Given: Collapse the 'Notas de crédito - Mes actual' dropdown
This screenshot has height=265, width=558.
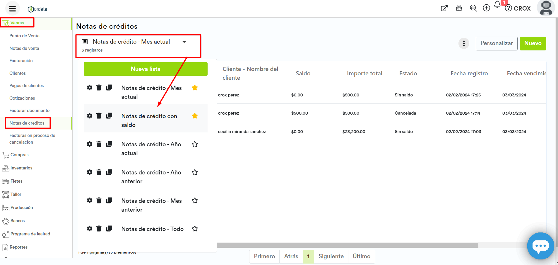Looking at the screenshot, I should (x=184, y=42).
